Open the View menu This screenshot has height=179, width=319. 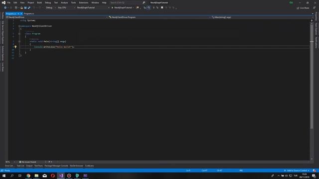[22, 2]
